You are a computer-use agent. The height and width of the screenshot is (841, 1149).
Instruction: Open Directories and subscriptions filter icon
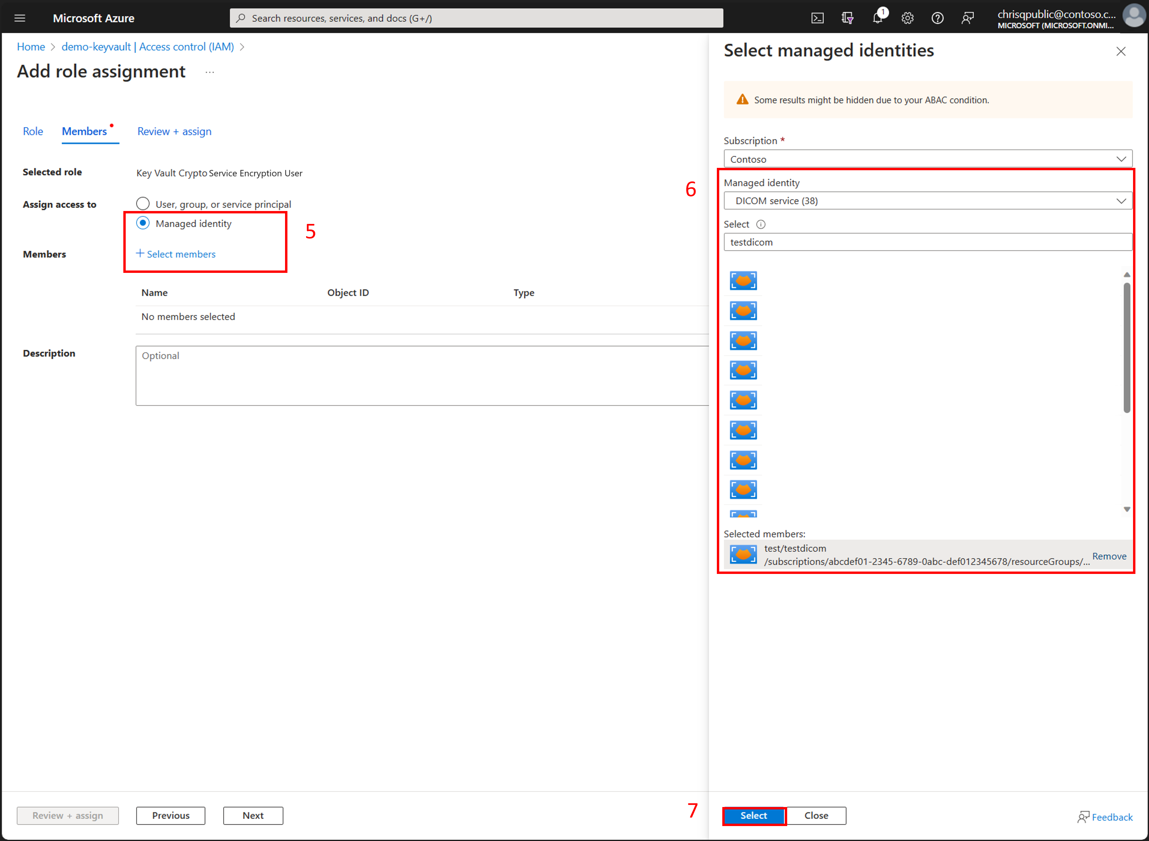(x=847, y=18)
